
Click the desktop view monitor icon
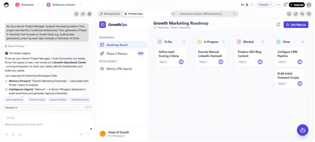pos(289,14)
